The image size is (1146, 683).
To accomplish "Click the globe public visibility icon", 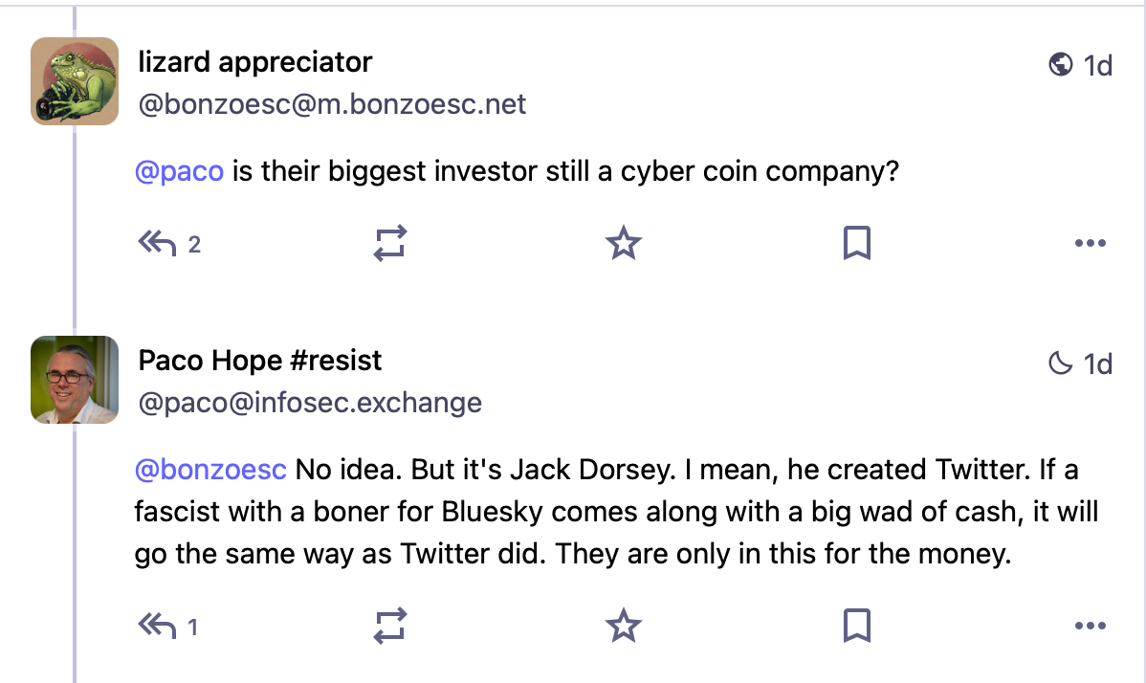I will click(x=1060, y=65).
